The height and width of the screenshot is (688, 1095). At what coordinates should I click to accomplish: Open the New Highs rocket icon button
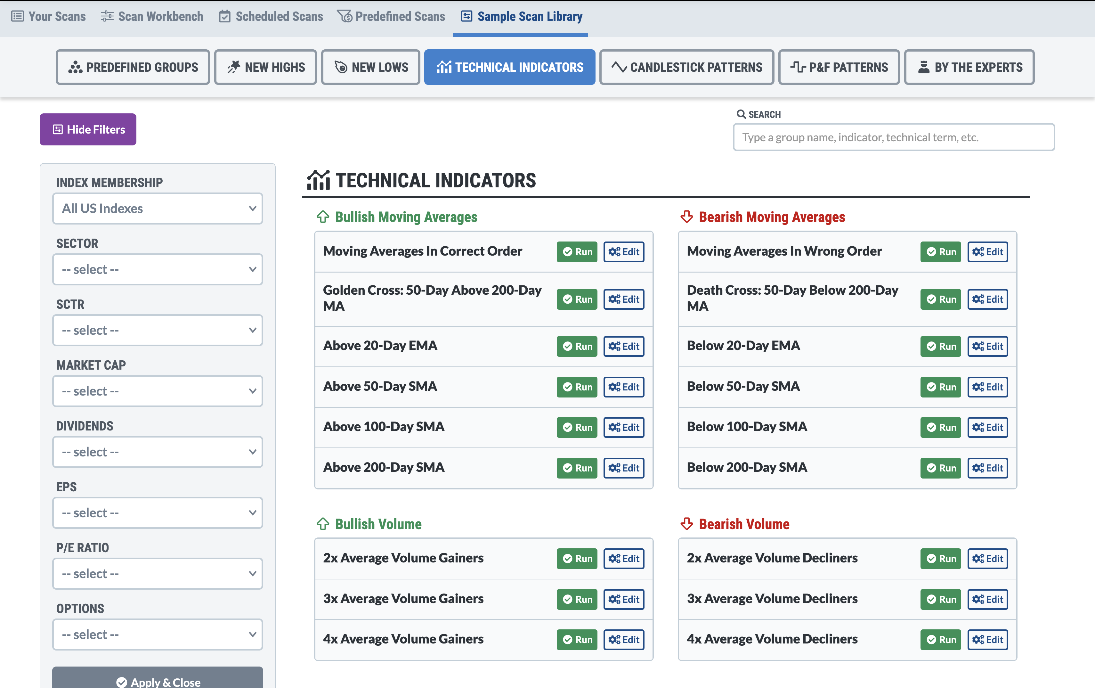tap(234, 67)
